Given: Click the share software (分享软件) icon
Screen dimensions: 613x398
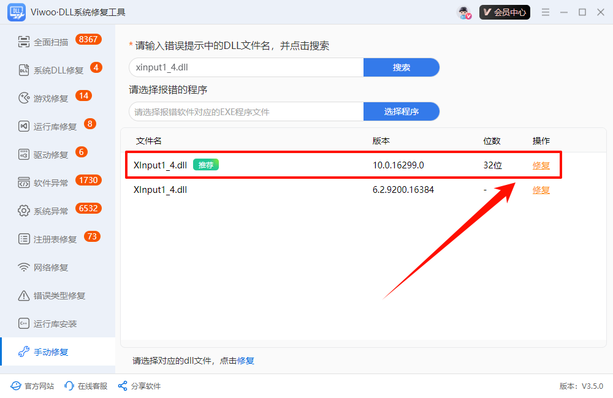Looking at the screenshot, I should (x=123, y=386).
